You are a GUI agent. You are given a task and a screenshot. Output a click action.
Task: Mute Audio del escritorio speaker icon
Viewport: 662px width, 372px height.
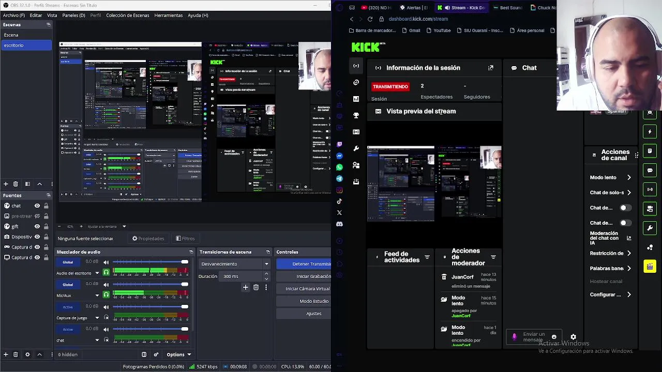coord(106,262)
